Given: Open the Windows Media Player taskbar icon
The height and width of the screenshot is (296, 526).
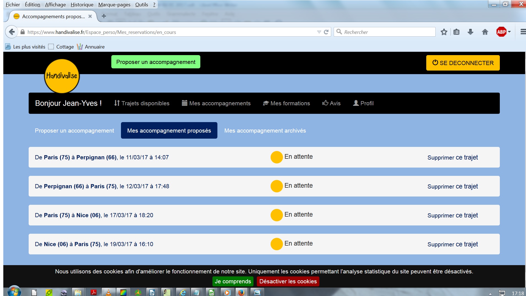Looking at the screenshot, I should (227, 292).
